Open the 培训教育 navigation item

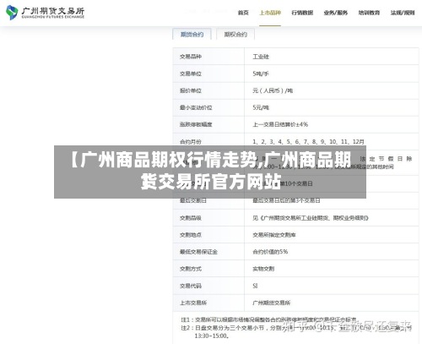pyautogui.click(x=369, y=13)
